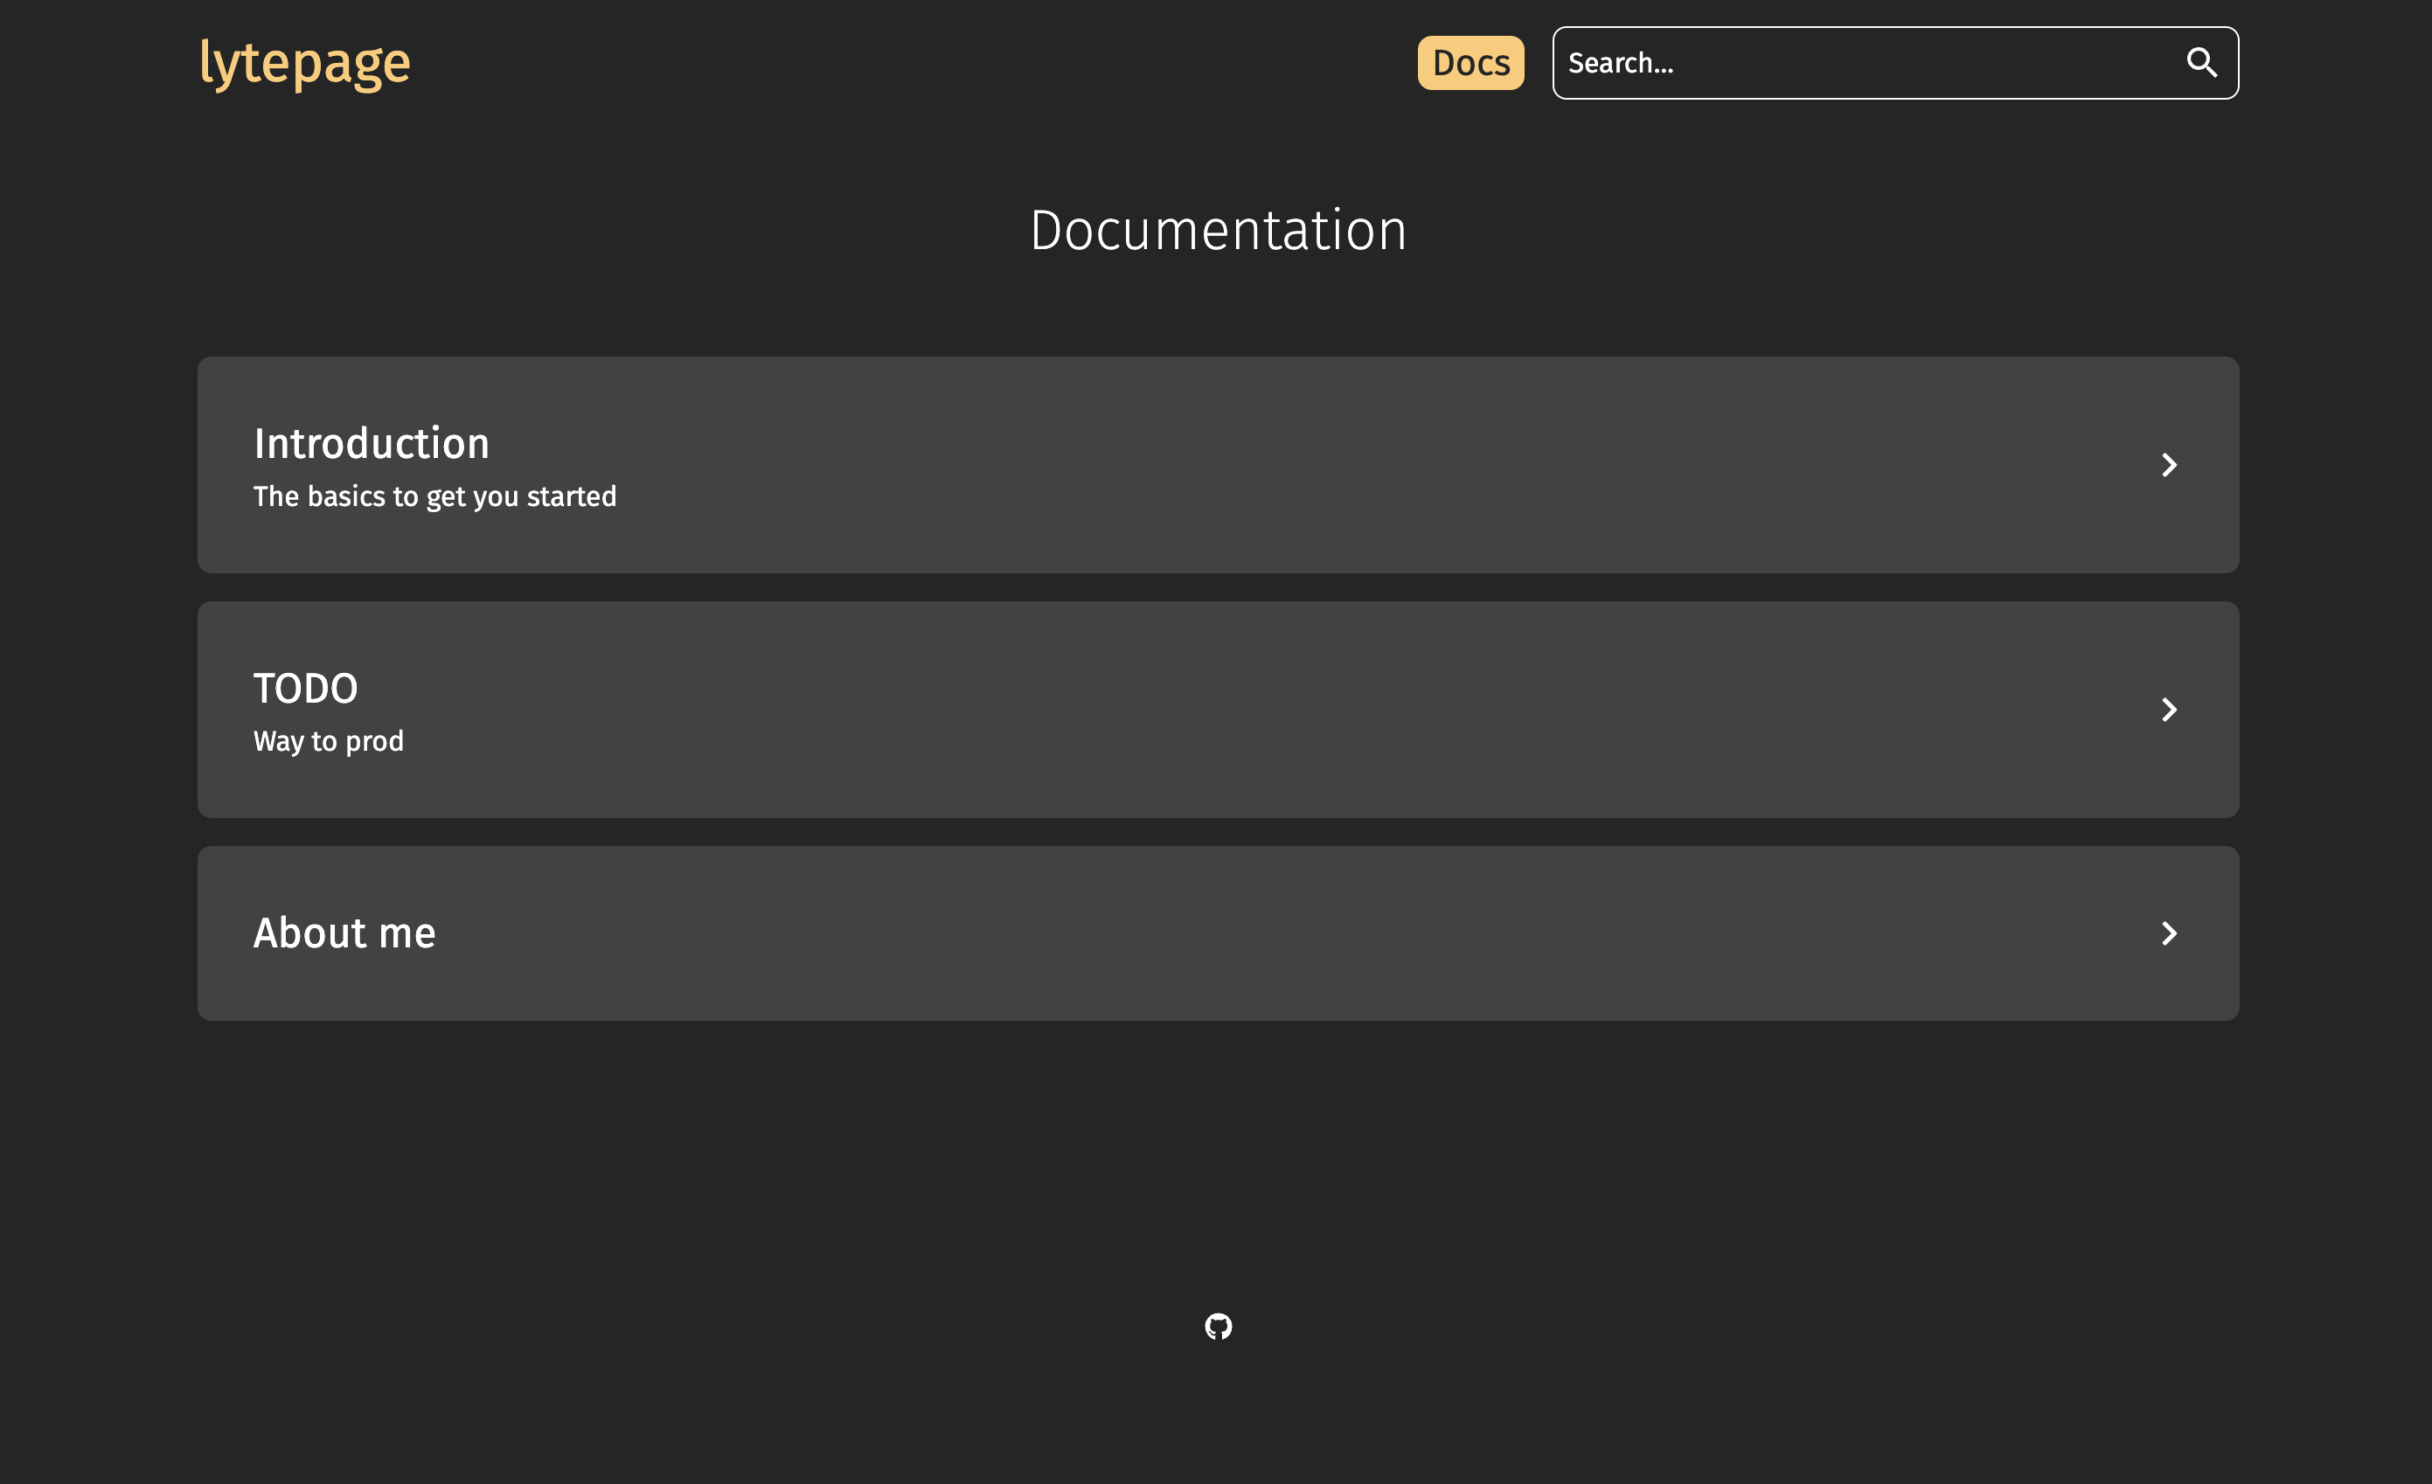Open the GitHub repository icon at page bottom
The width and height of the screenshot is (2432, 1484).
point(1220,1327)
